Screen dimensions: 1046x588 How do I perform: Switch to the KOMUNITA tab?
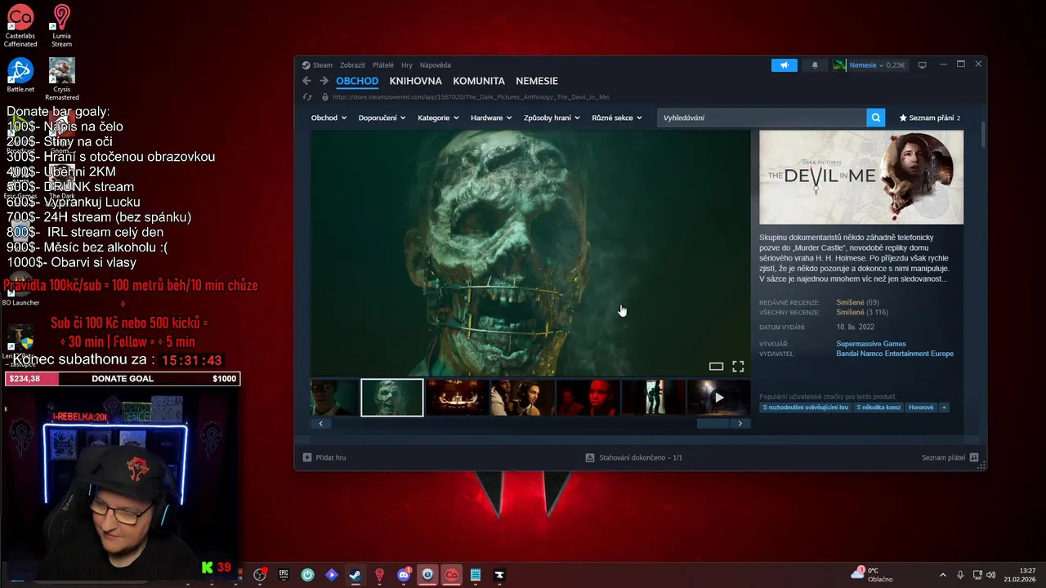479,81
